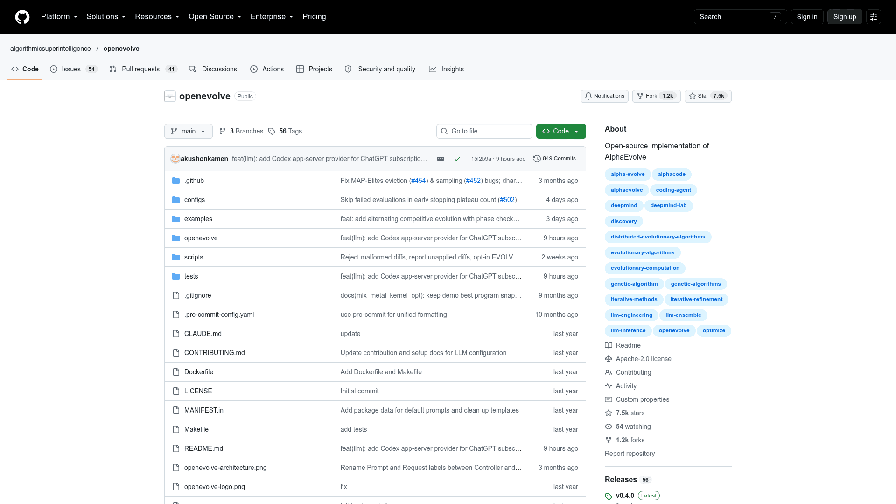Open the main branch selector dropdown
Screen dimensions: 896x504
coord(189,131)
